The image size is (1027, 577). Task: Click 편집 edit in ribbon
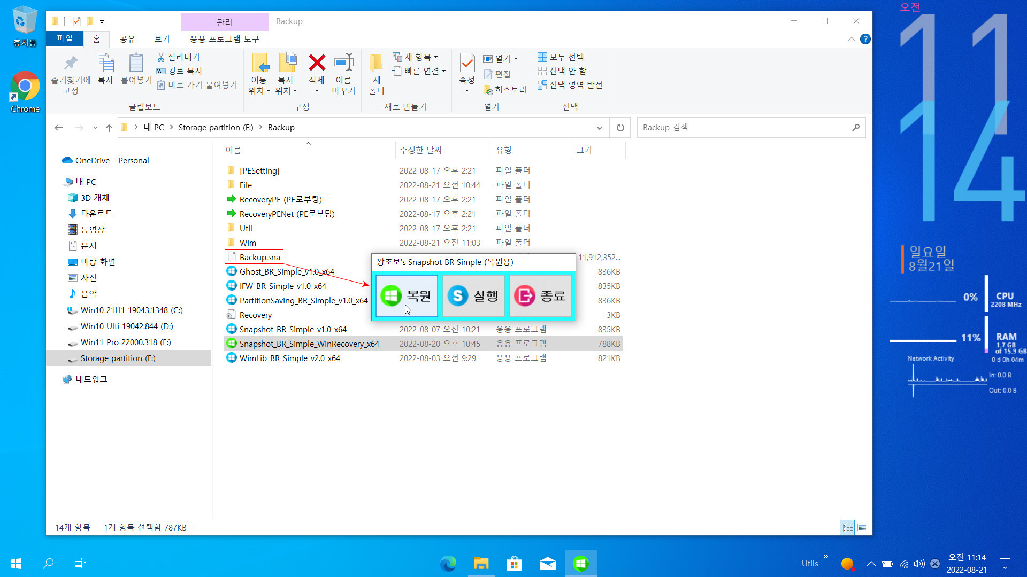[x=497, y=74]
